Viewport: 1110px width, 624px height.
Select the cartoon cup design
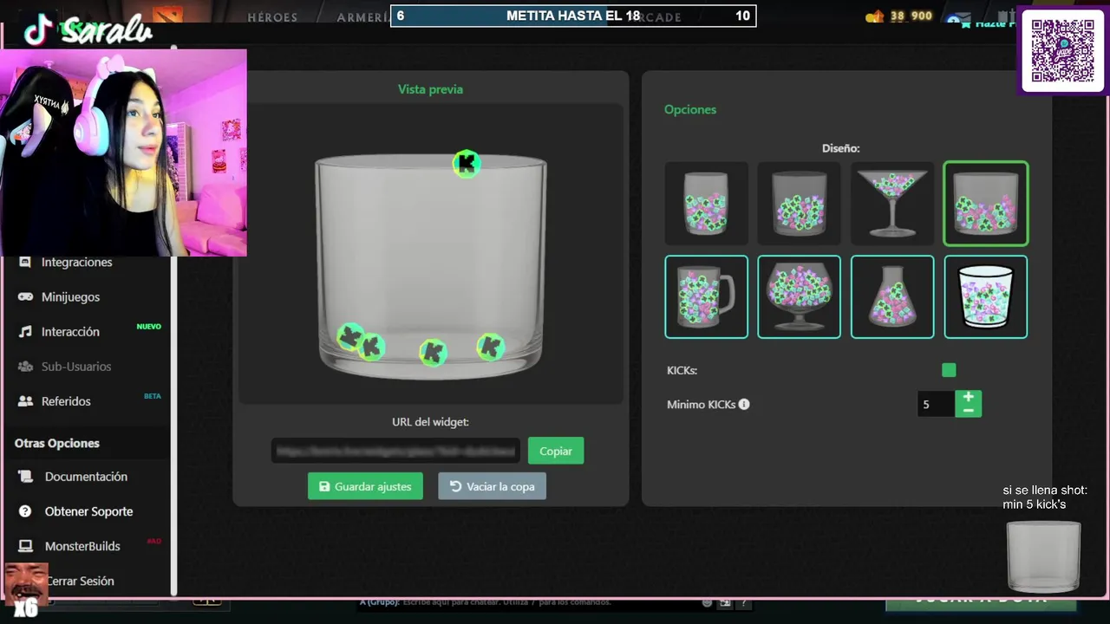986,296
